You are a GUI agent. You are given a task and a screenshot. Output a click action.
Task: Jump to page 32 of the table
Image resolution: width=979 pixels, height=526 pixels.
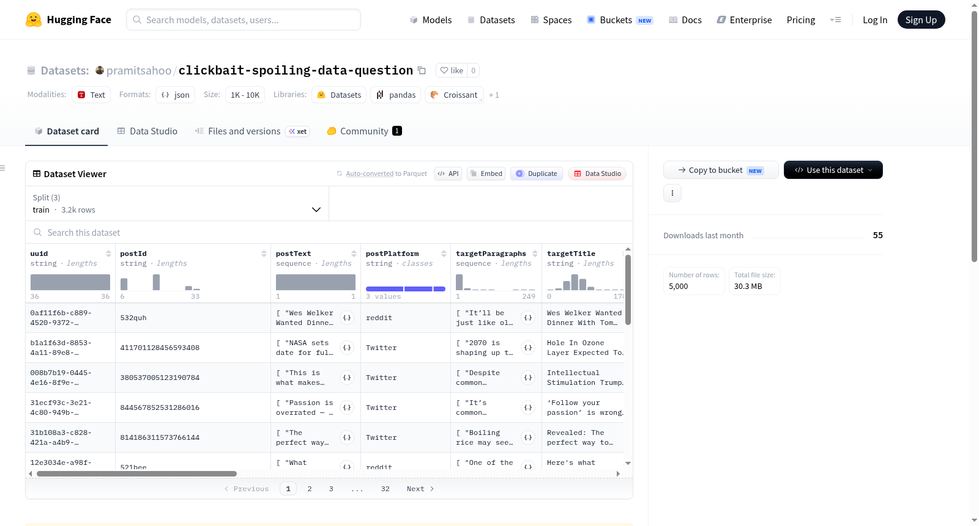pos(385,489)
